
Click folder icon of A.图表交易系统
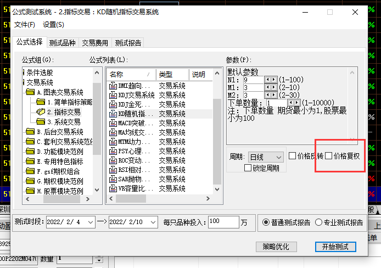(30, 92)
